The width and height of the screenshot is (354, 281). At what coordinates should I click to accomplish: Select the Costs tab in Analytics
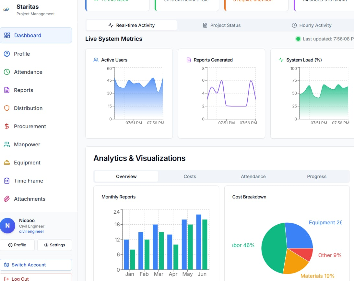(x=190, y=176)
